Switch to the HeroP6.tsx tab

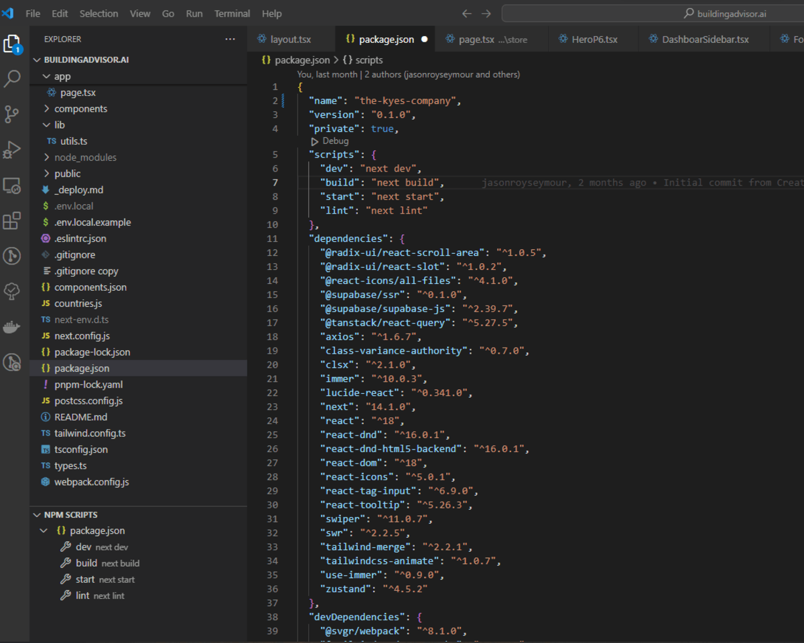coord(594,40)
